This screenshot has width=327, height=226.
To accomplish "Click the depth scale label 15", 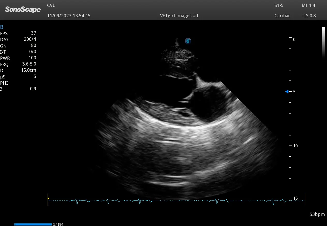I will pos(295,198).
